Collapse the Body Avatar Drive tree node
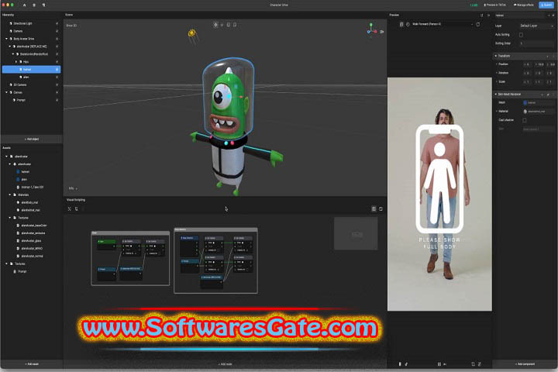 tap(6, 39)
